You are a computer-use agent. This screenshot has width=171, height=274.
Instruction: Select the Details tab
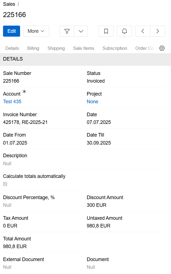click(x=12, y=48)
